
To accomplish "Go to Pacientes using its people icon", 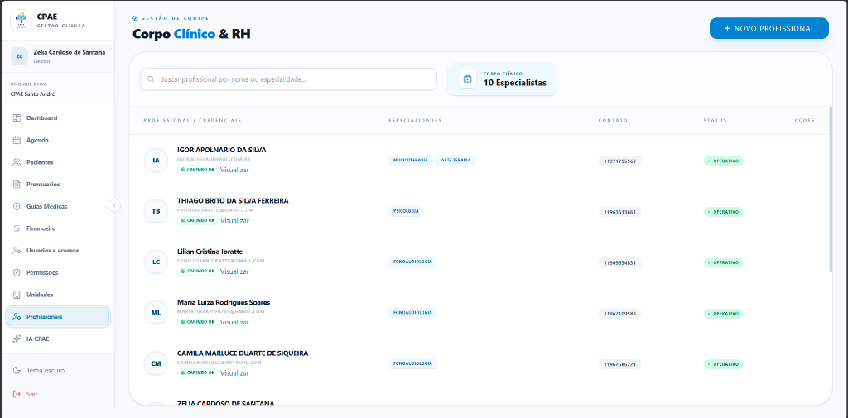I will click(17, 162).
